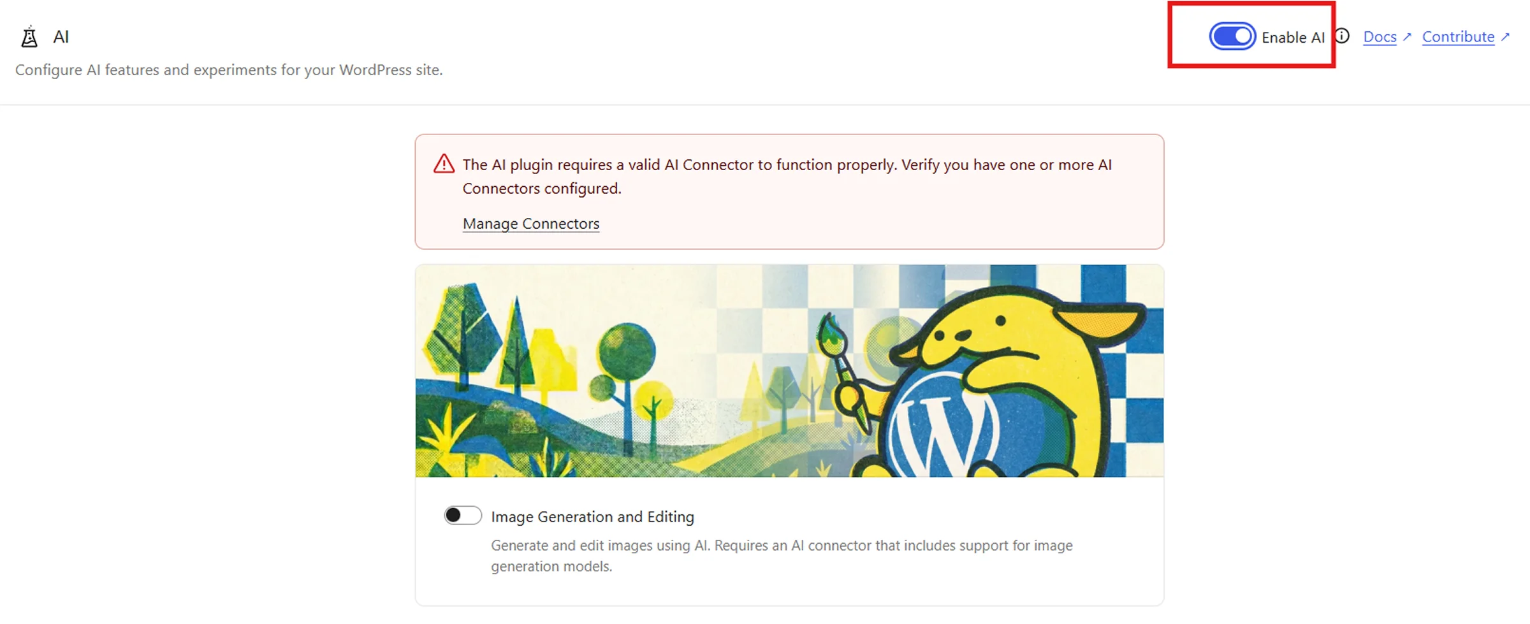Screen dimensions: 1530x624
Task: Click the 'Enable AI' label text
Action: tap(1293, 38)
